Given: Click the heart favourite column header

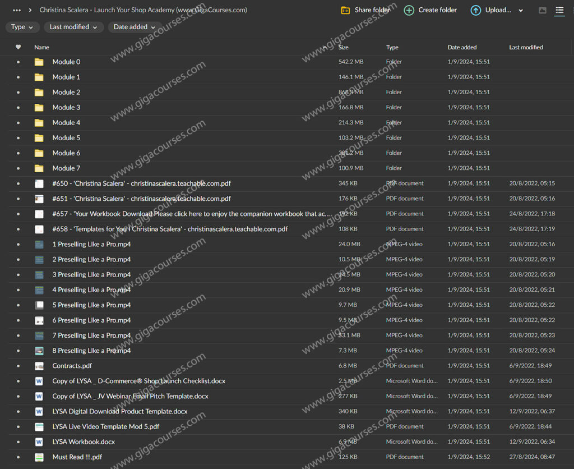Looking at the screenshot, I should 18,47.
